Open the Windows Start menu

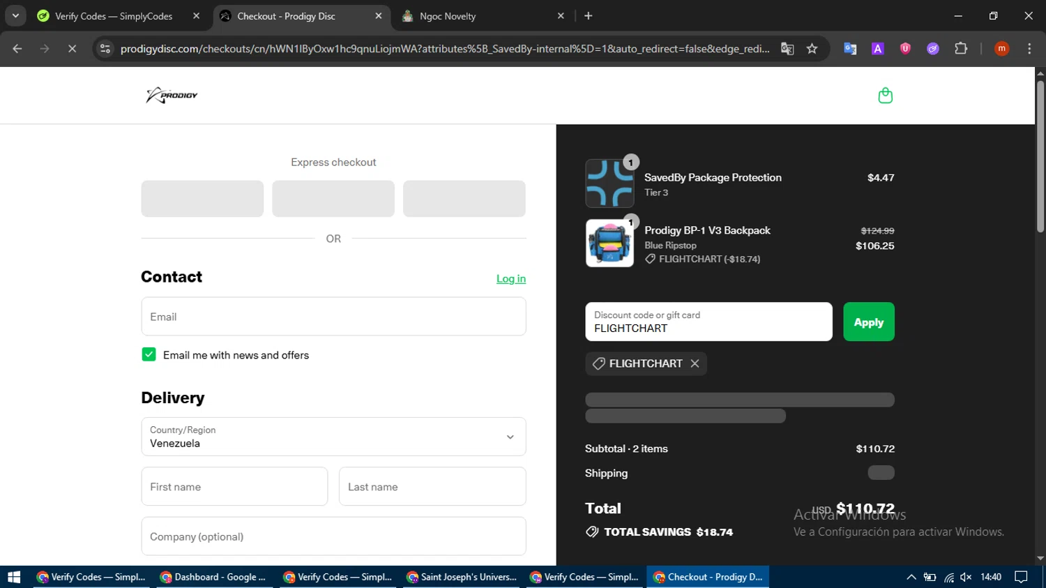click(x=14, y=577)
